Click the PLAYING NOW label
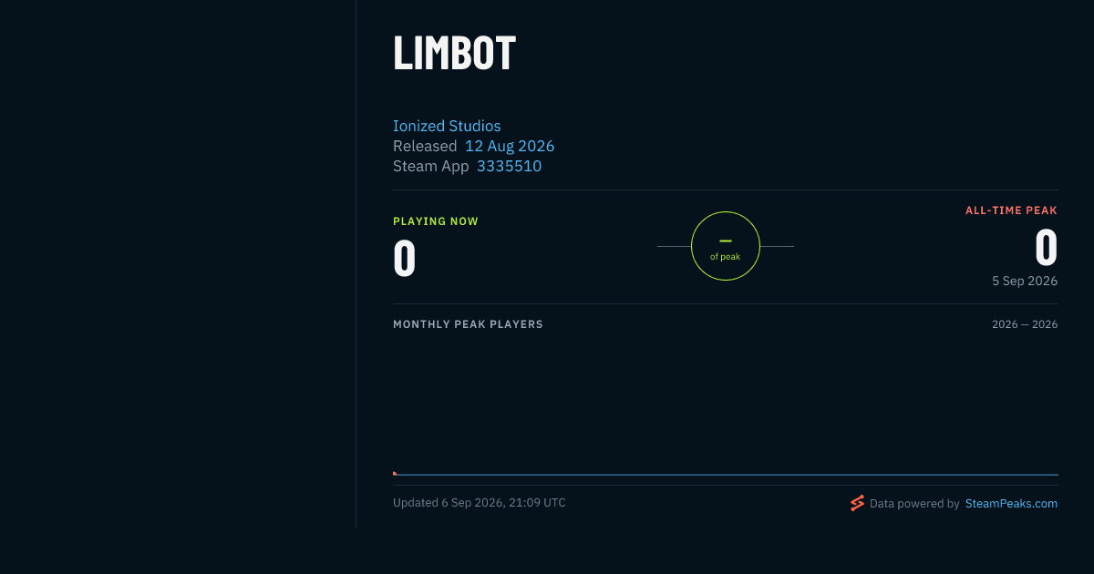Viewport: 1094px width, 574px height. coord(436,221)
